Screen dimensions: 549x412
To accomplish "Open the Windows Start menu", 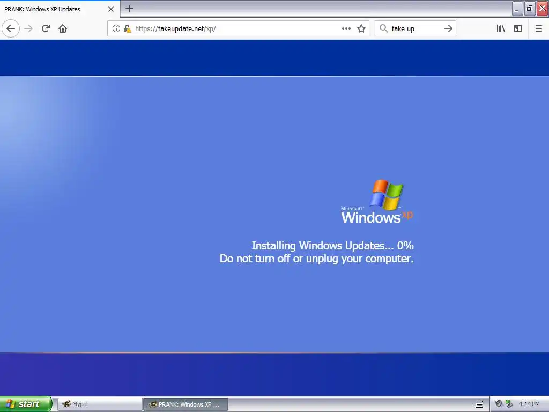I will [x=26, y=404].
